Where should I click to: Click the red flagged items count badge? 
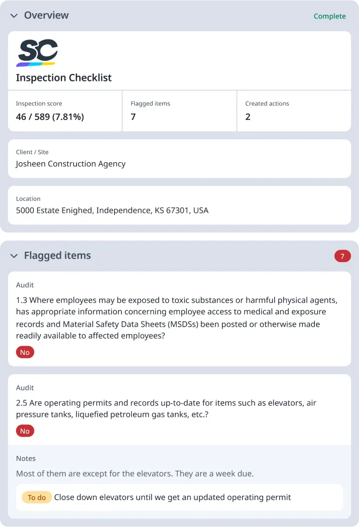click(x=342, y=256)
